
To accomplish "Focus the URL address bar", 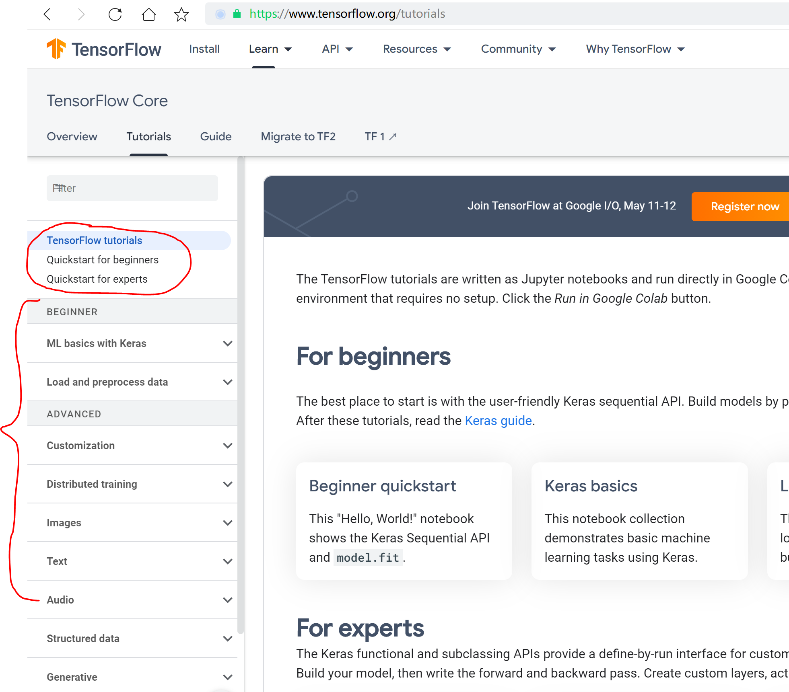I will (497, 14).
